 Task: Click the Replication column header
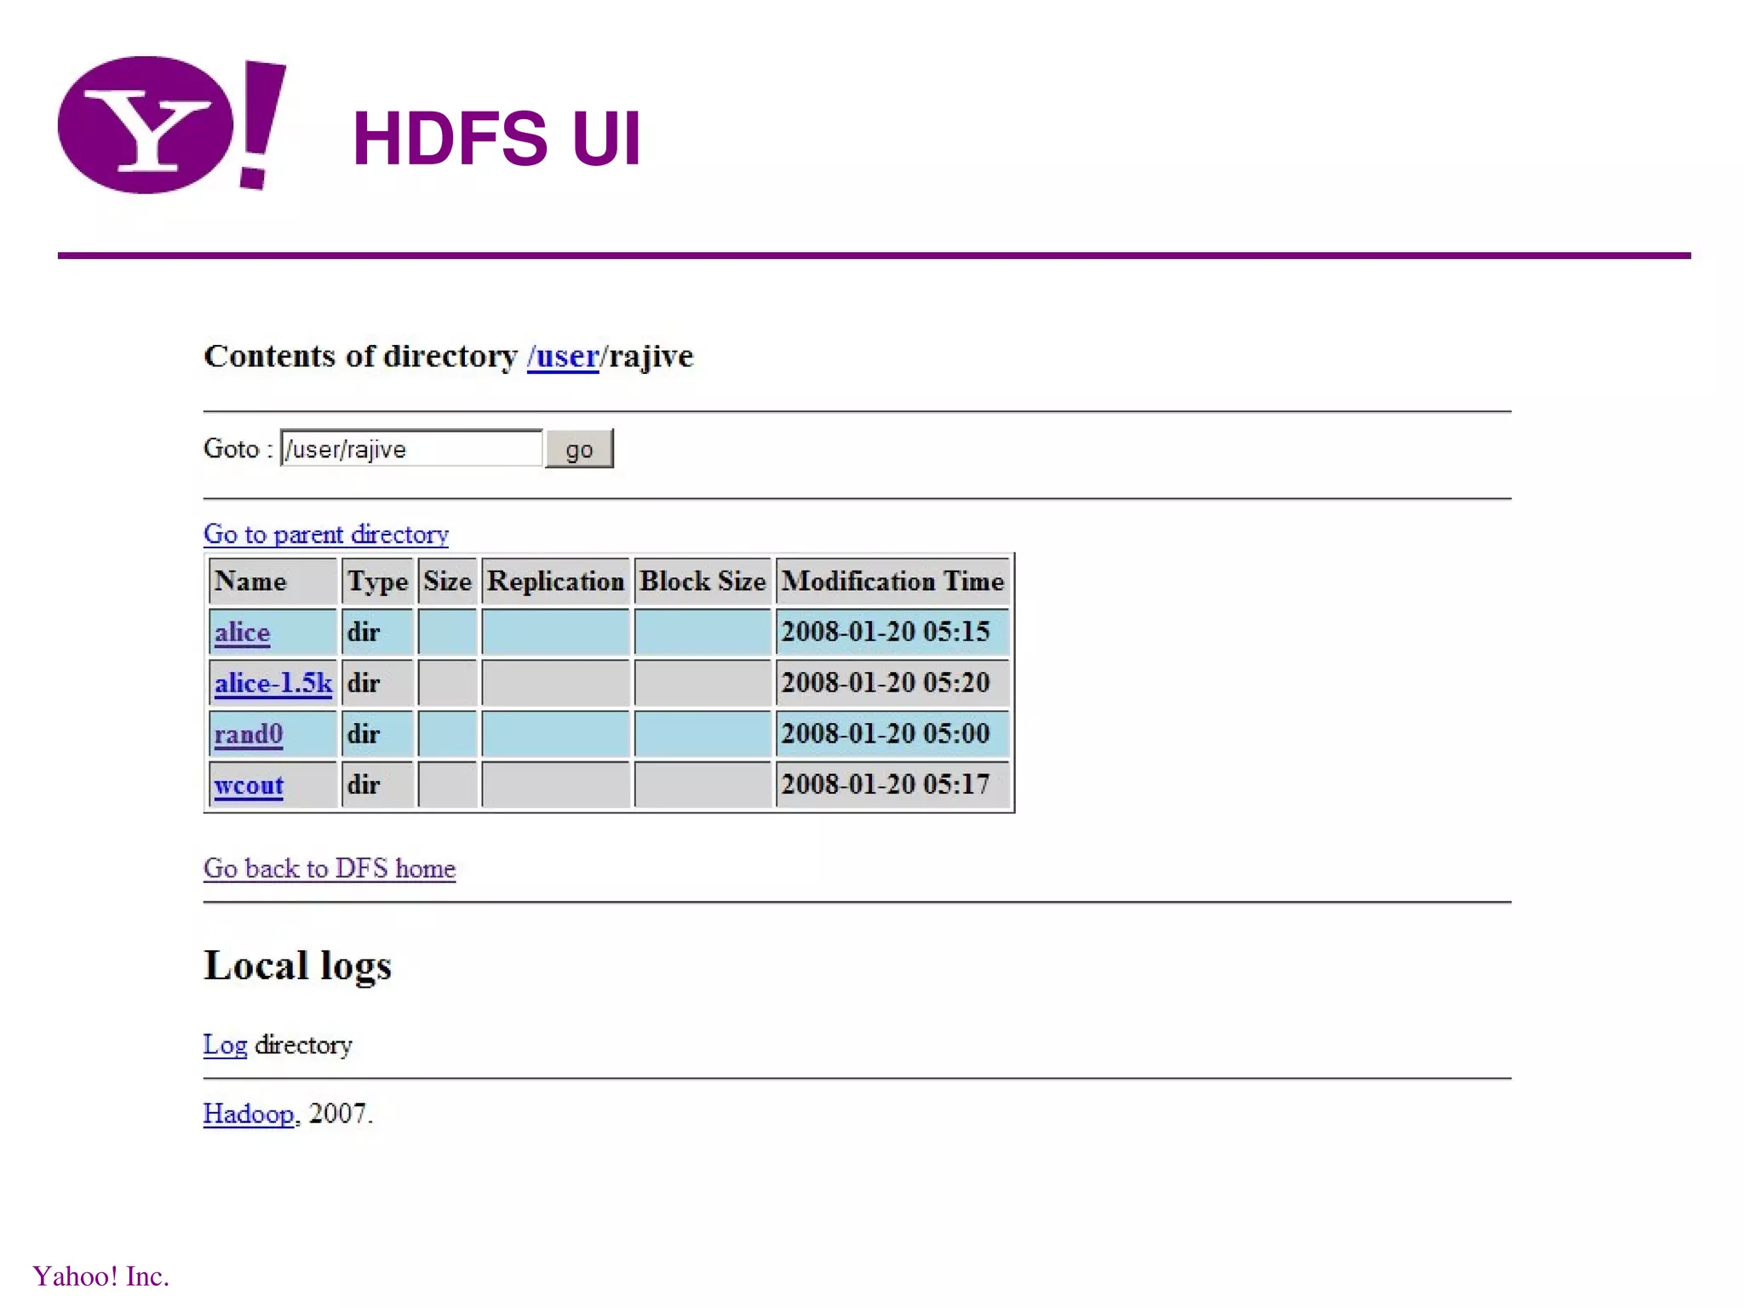(x=555, y=581)
